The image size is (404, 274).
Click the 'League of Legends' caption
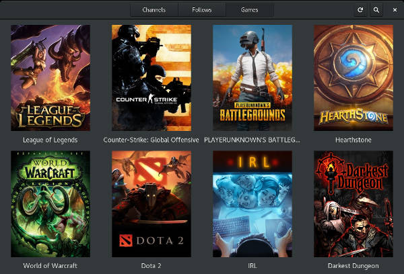pos(50,140)
